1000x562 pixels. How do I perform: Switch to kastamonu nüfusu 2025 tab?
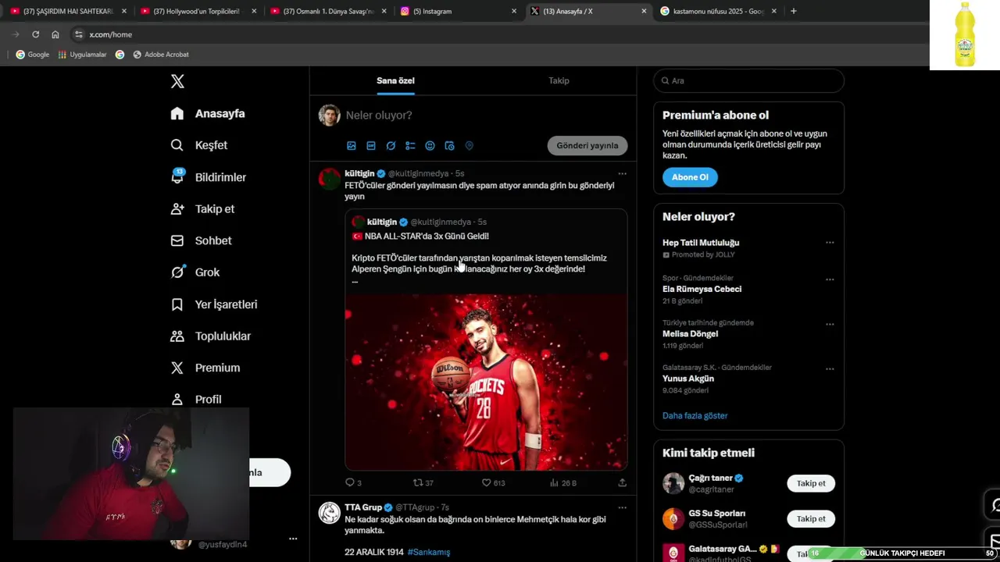(718, 11)
